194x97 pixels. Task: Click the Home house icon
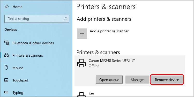coord(6,7)
